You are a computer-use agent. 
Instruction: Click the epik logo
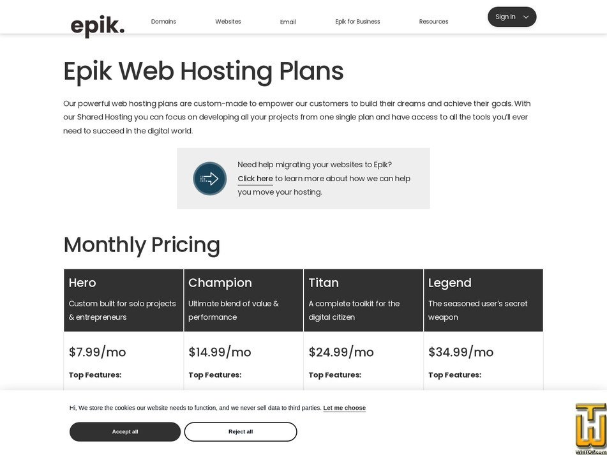[97, 24]
